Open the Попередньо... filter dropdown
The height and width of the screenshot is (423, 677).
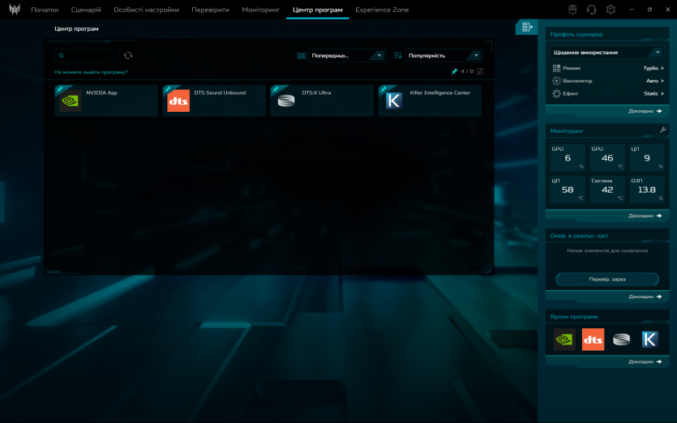coord(346,56)
